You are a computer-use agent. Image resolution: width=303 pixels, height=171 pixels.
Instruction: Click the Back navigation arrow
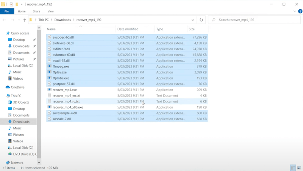click(x=4, y=20)
